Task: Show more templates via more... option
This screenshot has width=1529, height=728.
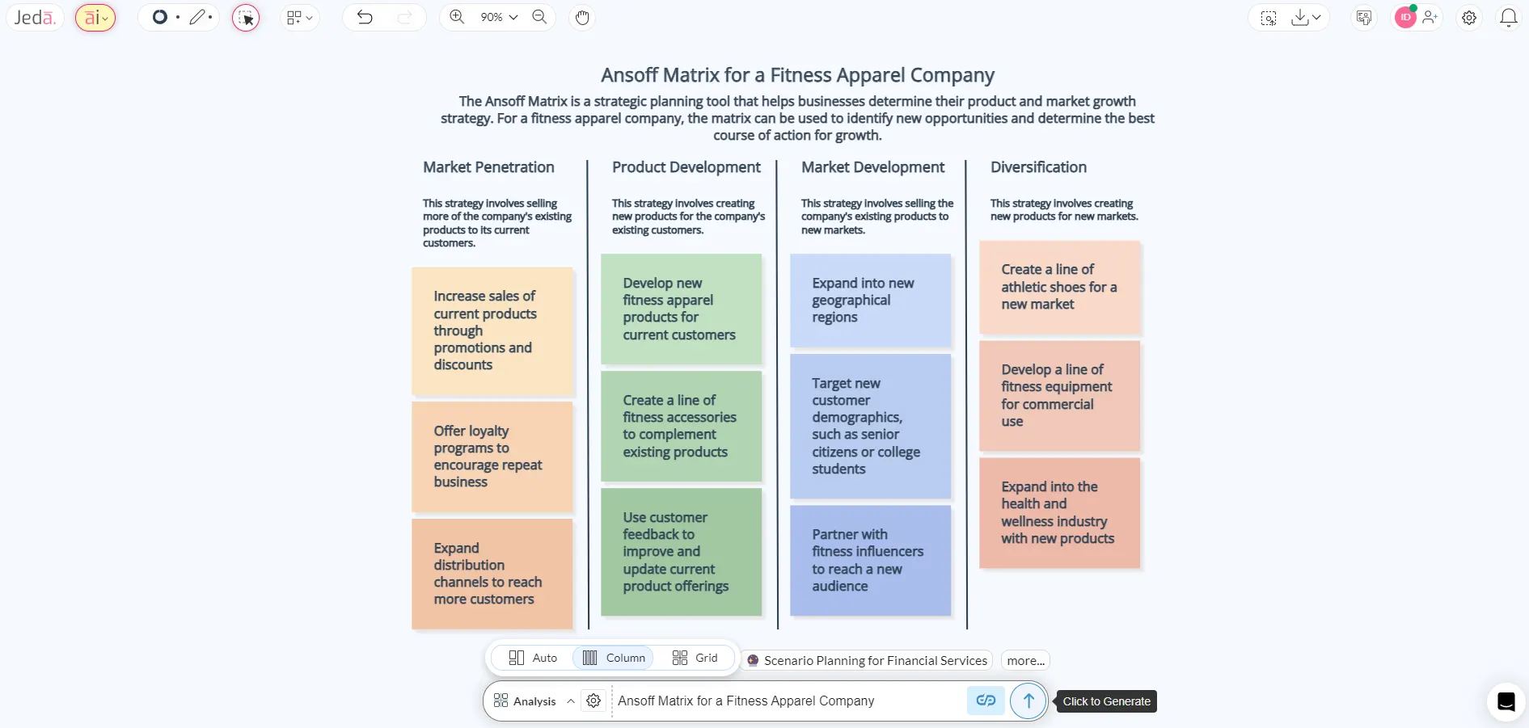Action: pos(1024,660)
